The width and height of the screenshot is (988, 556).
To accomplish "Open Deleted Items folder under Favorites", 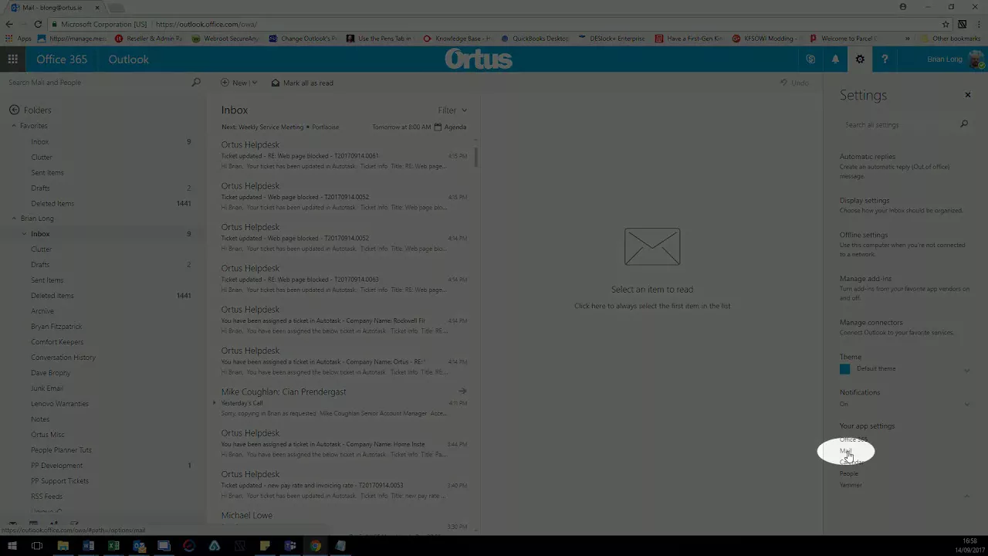I will [52, 203].
